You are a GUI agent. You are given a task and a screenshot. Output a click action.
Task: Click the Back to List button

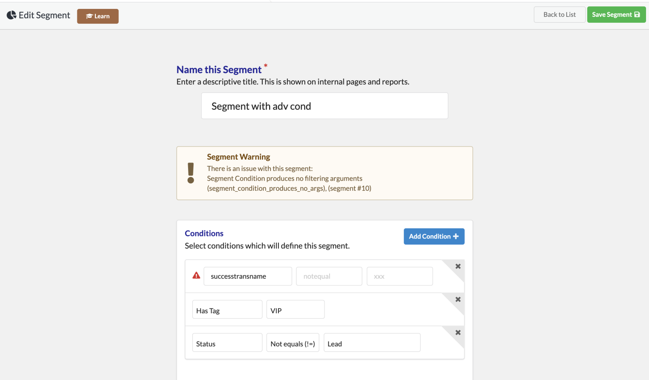coord(559,14)
